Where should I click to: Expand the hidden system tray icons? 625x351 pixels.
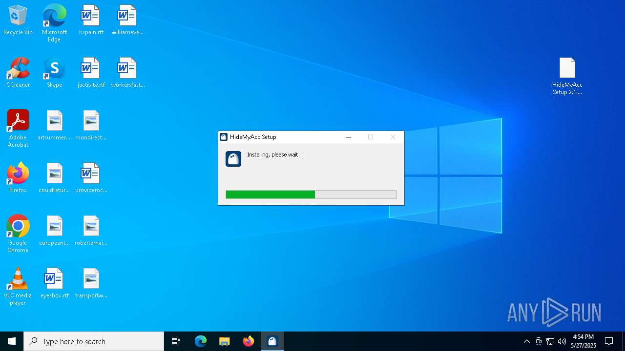[x=526, y=341]
